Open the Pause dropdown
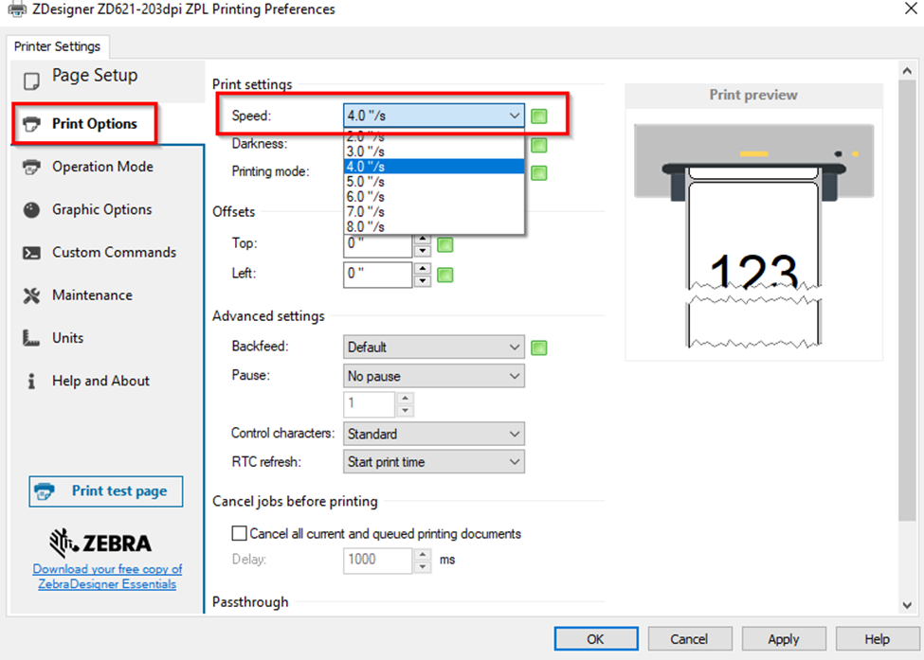Screen dimensions: 924x660 pos(434,376)
